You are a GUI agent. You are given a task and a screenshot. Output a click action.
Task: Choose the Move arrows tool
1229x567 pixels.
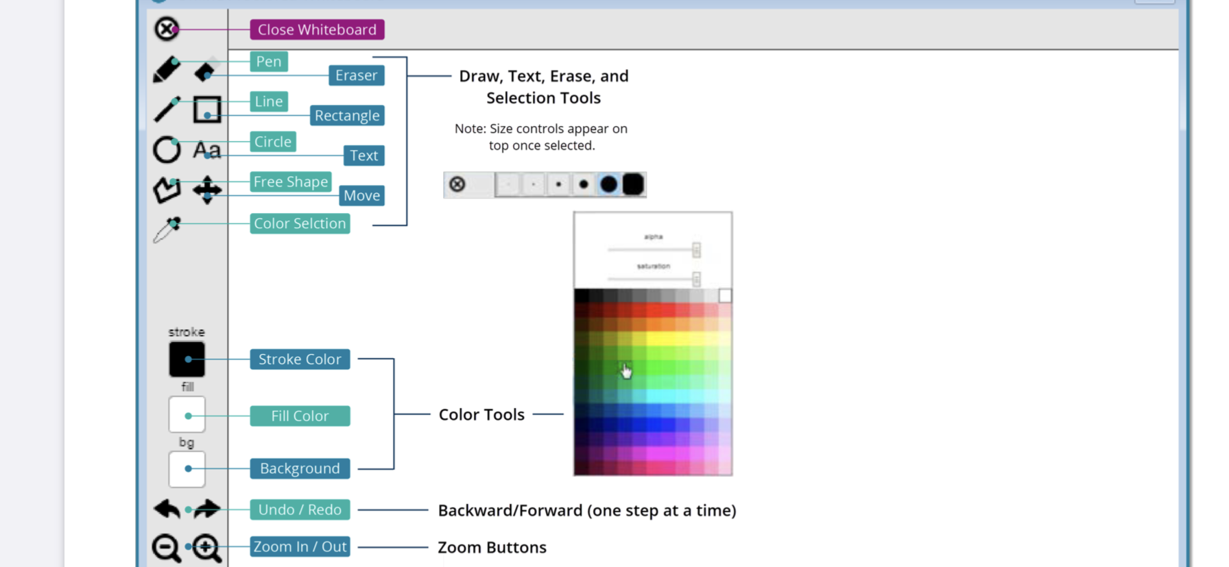[x=206, y=190]
